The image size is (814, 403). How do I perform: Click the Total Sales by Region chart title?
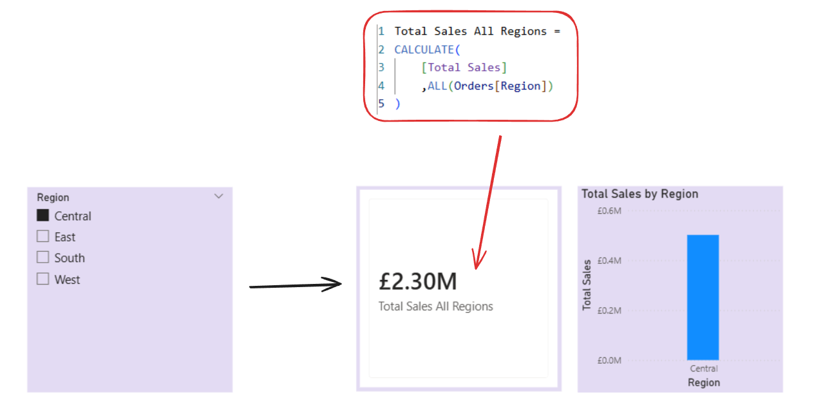[x=639, y=194]
